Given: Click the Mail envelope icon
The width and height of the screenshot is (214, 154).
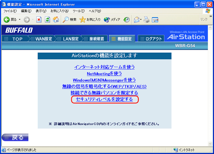Looking at the screenshot, I should click(137, 20).
